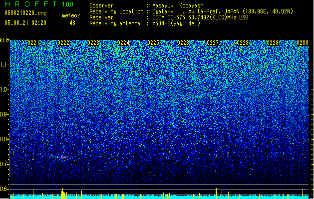Image resolution: width=314 pixels, height=199 pixels.
Task: Click the 0224 time marker
Action: point(123,43)
